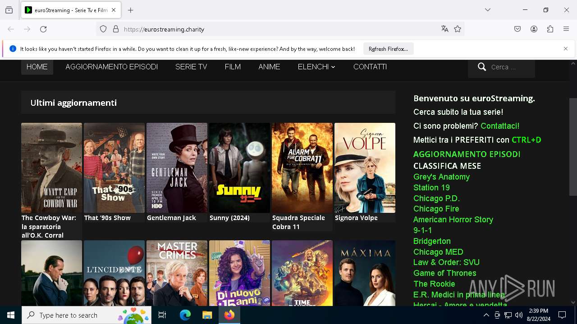The width and height of the screenshot is (577, 324).
Task: Open the Extensions puzzle icon
Action: (x=550, y=29)
